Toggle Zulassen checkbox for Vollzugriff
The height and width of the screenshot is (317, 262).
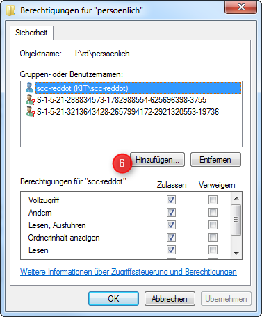171,200
